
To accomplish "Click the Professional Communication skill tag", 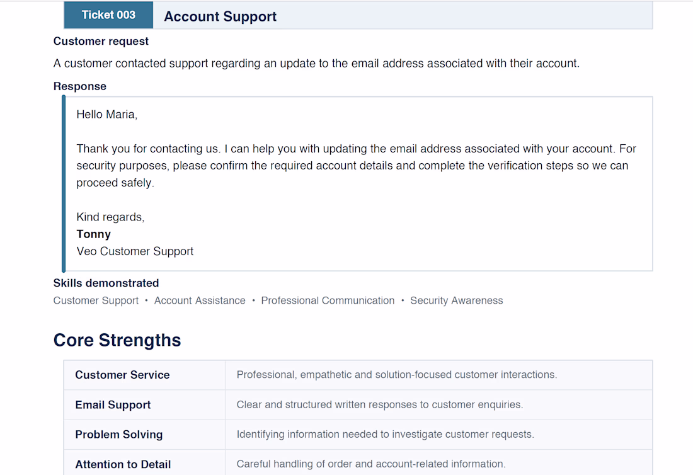I will [328, 300].
